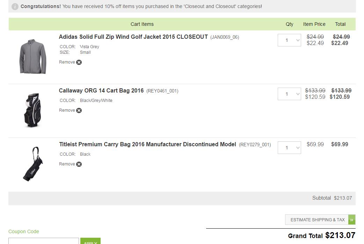The width and height of the screenshot is (364, 244).
Task: Open the Callaway ORG 14 Cart Bag link
Action: click(101, 90)
